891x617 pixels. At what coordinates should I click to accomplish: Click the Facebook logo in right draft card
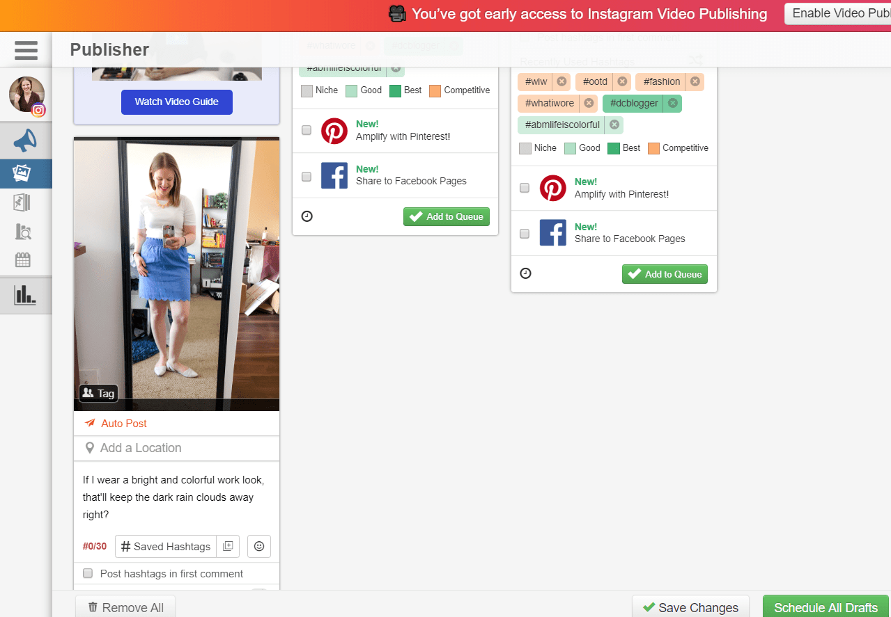pyautogui.click(x=553, y=233)
